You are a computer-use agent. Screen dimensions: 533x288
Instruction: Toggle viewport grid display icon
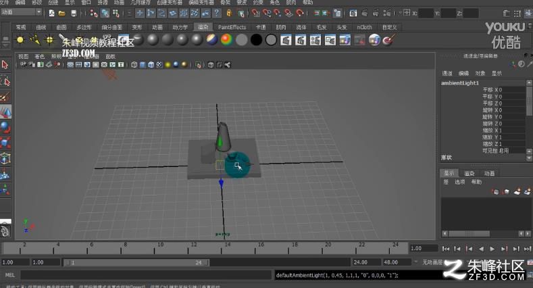[70, 65]
